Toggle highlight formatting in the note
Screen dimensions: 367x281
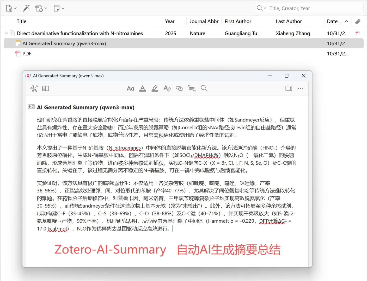155,88
